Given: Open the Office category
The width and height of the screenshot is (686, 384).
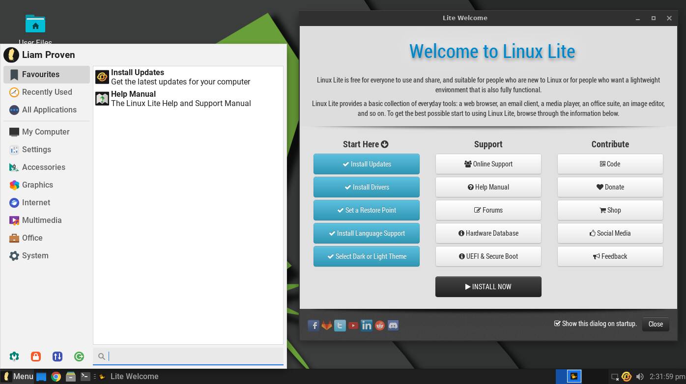Looking at the screenshot, I should click(x=47, y=238).
